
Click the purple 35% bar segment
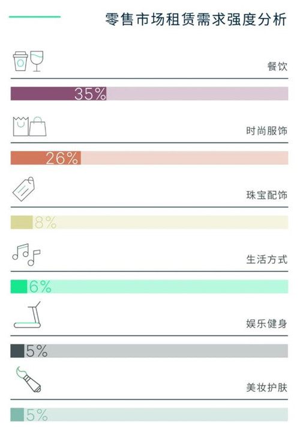tap(59, 94)
